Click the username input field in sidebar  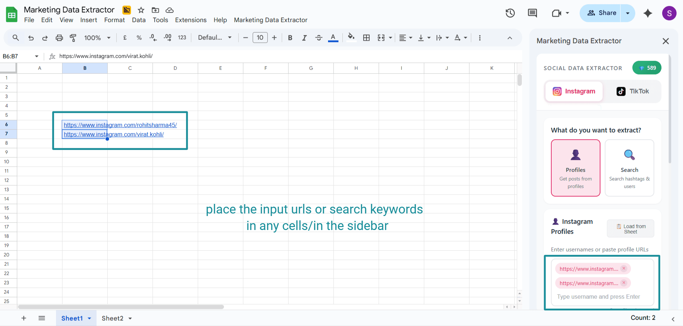(598, 297)
